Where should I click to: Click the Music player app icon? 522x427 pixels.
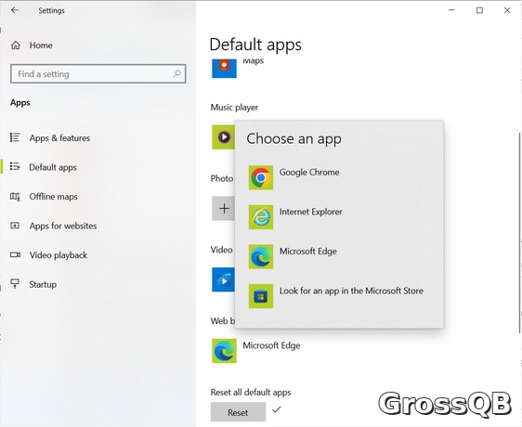click(x=223, y=136)
